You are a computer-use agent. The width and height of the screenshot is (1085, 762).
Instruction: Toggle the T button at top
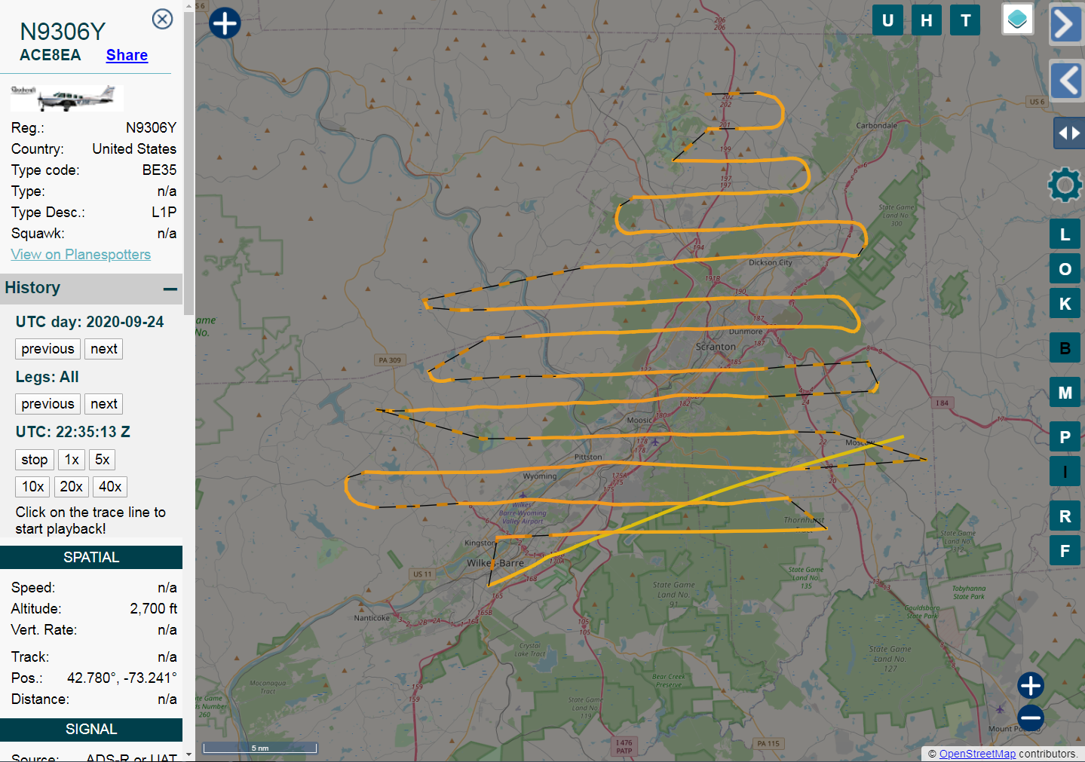(x=965, y=20)
